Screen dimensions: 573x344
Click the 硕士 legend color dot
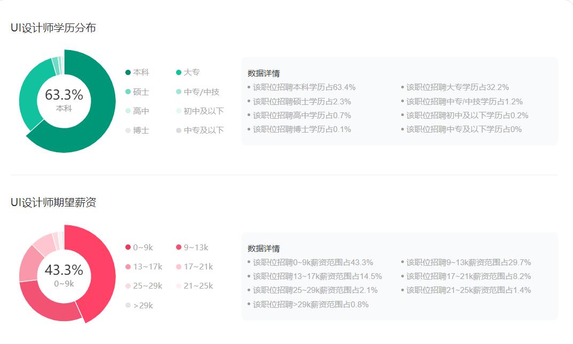[x=128, y=92]
